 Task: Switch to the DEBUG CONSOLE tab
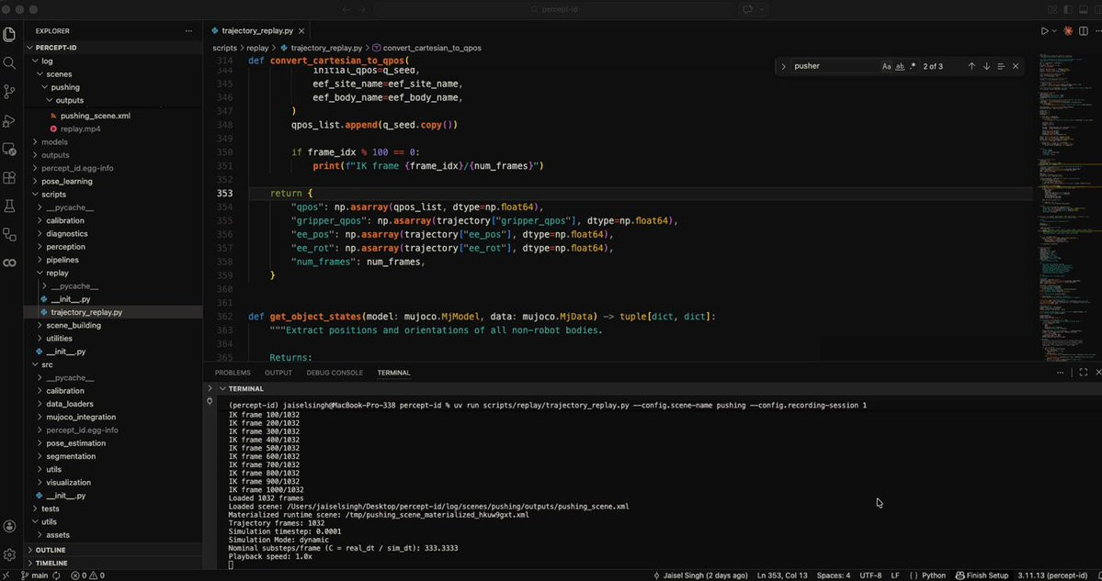[x=335, y=373]
